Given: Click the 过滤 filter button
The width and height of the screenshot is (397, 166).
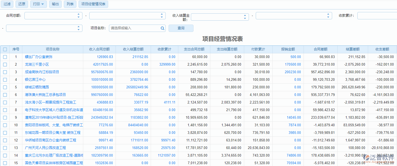Looking at the screenshot, I should (7, 4).
